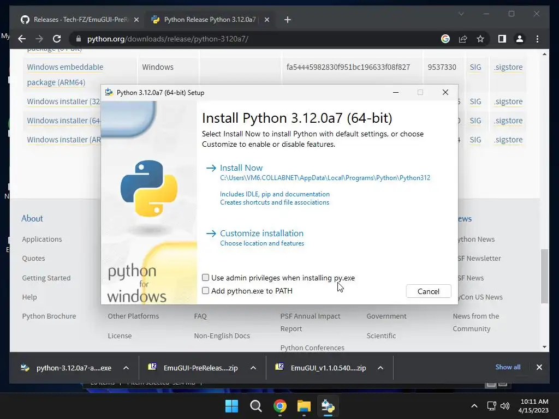Open Non-English Docs footer link
The height and width of the screenshot is (419, 559).
(222, 336)
